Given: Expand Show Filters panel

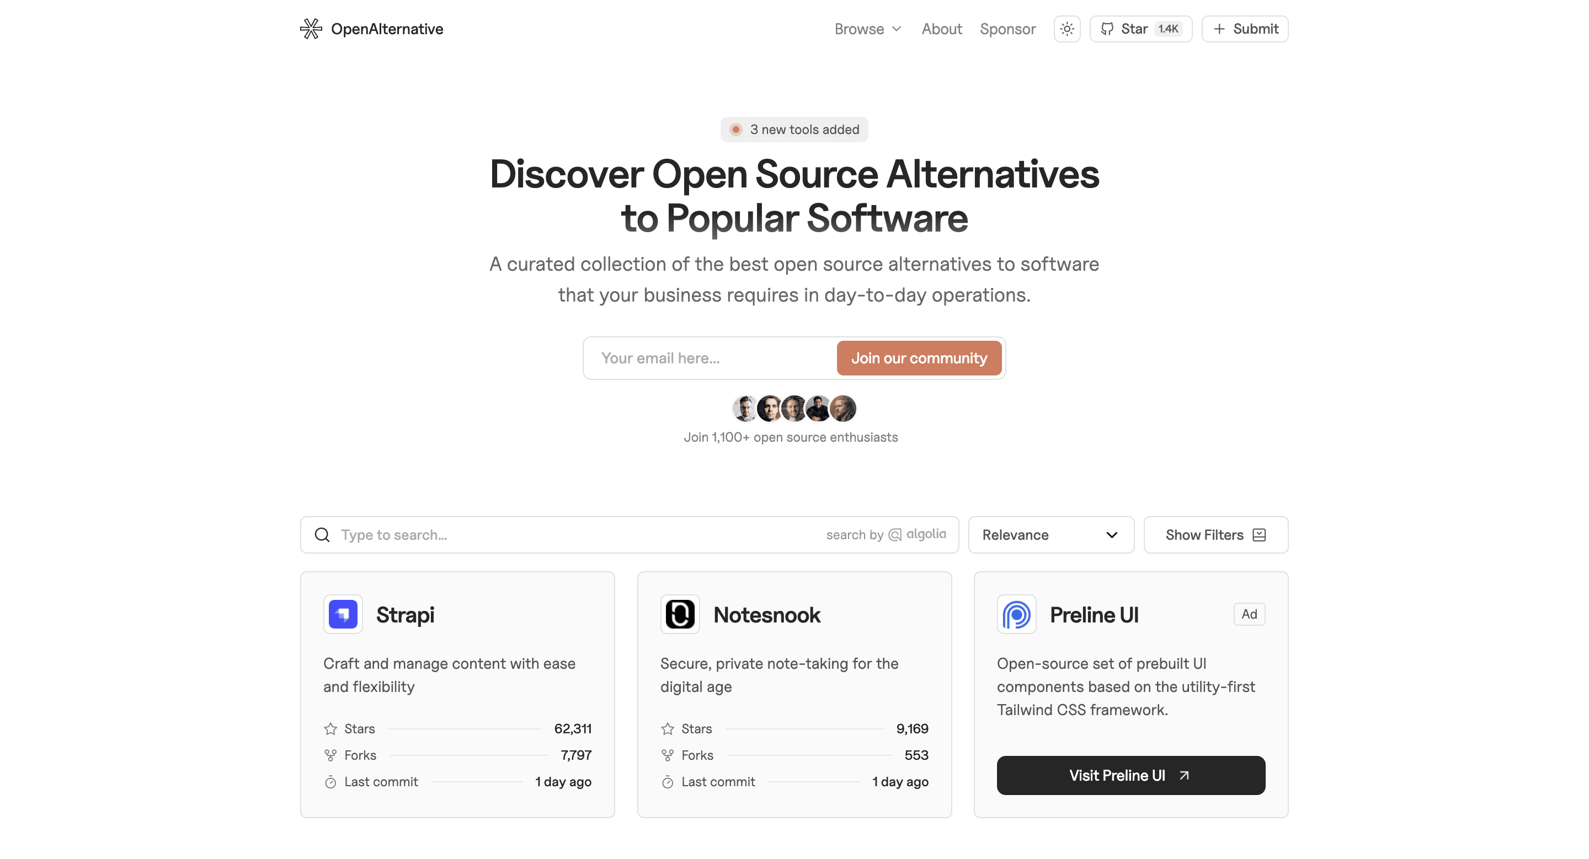Looking at the screenshot, I should pyautogui.click(x=1215, y=534).
